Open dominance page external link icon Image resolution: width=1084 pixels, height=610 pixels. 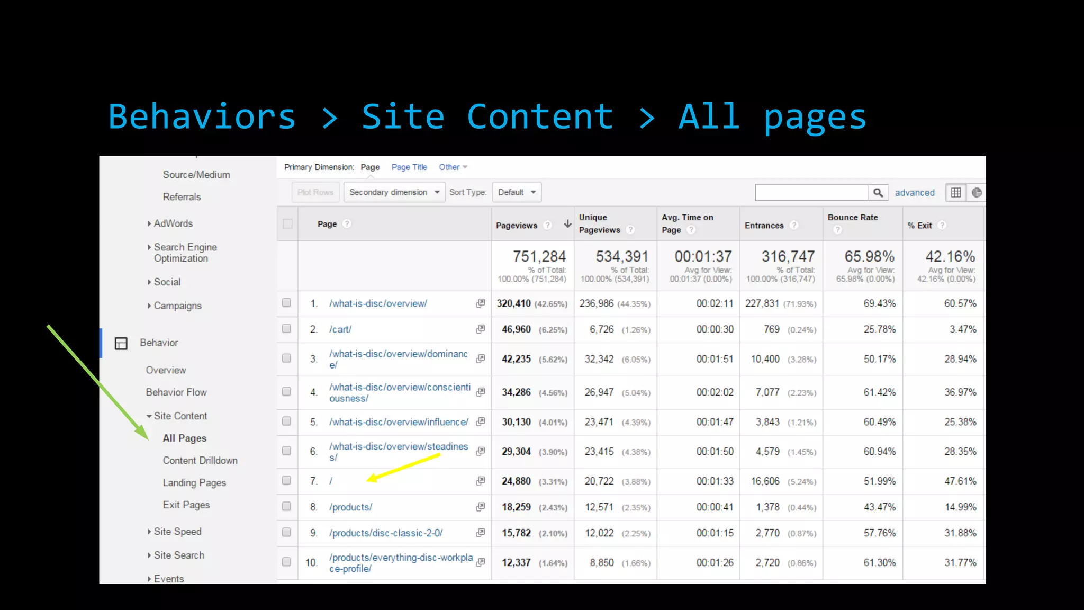tap(480, 359)
